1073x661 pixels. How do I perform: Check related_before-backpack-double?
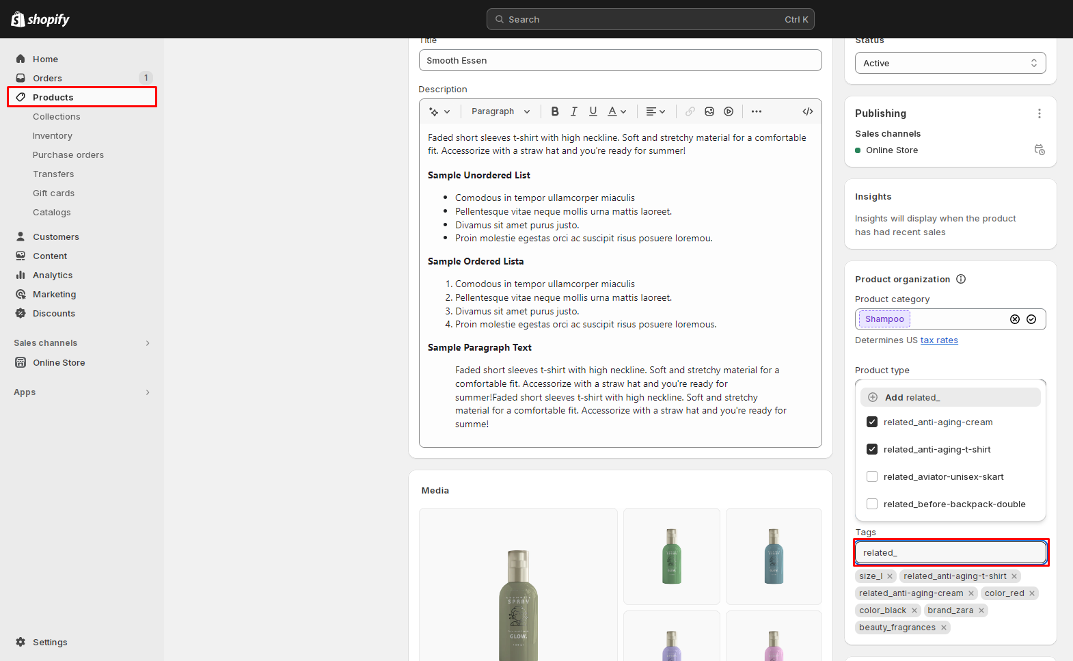click(872, 504)
